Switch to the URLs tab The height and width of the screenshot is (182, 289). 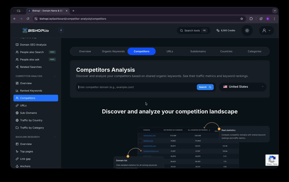(x=170, y=51)
